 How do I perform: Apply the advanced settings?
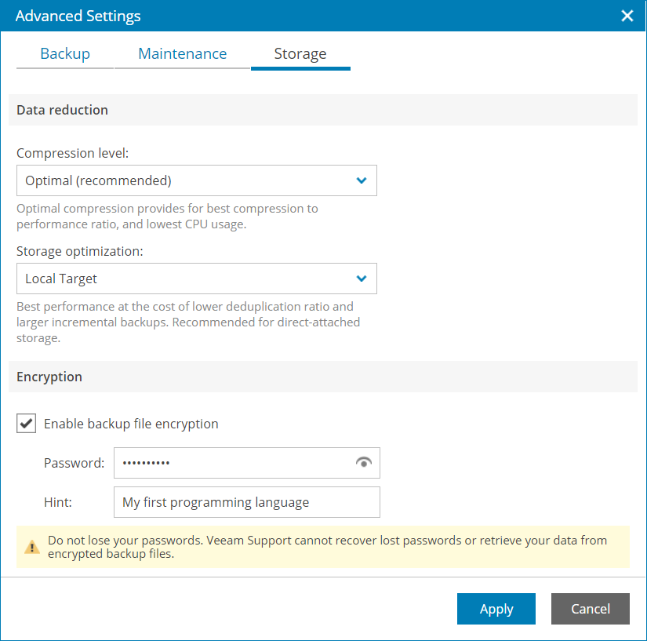pos(496,609)
